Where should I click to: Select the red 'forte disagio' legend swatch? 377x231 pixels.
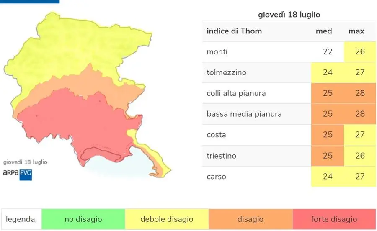334,219
